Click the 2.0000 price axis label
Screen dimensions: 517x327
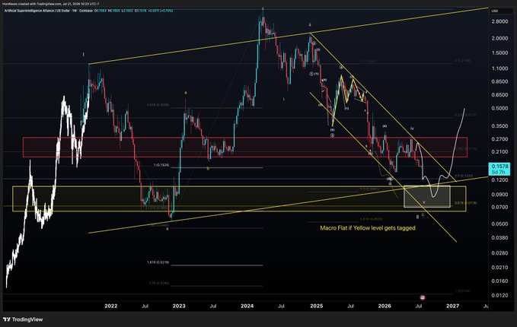pos(499,38)
